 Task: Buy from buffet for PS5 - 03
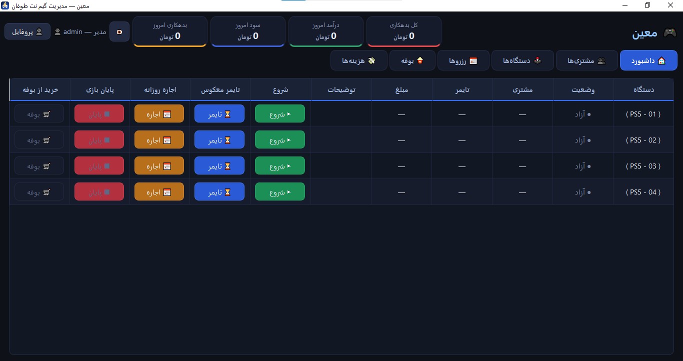pyautogui.click(x=39, y=165)
